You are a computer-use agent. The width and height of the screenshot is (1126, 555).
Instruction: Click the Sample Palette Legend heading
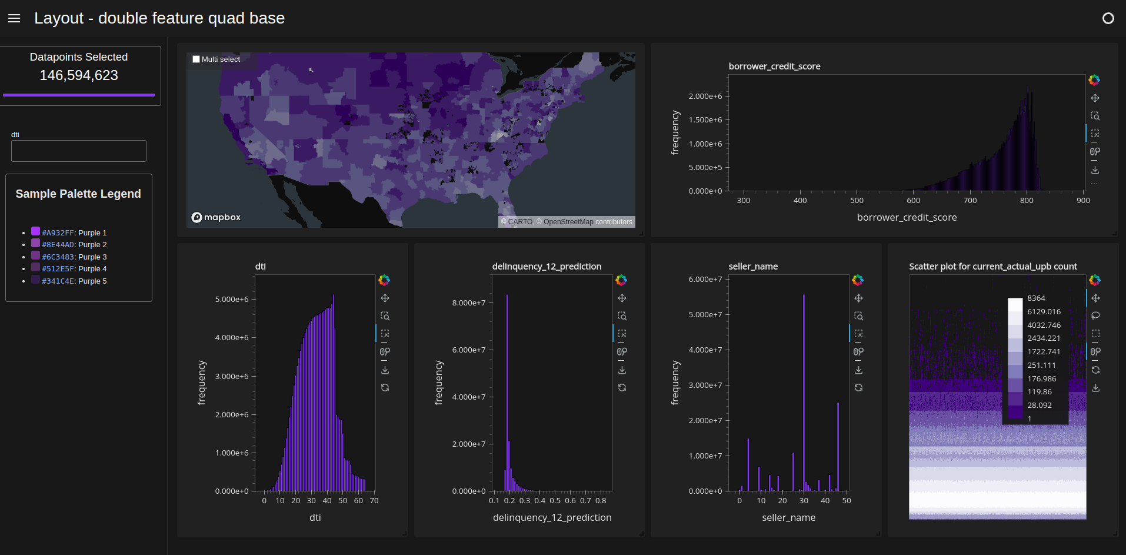click(78, 194)
